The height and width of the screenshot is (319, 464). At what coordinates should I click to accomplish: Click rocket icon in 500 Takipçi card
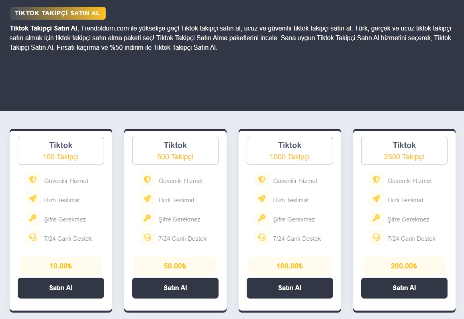[x=147, y=199]
